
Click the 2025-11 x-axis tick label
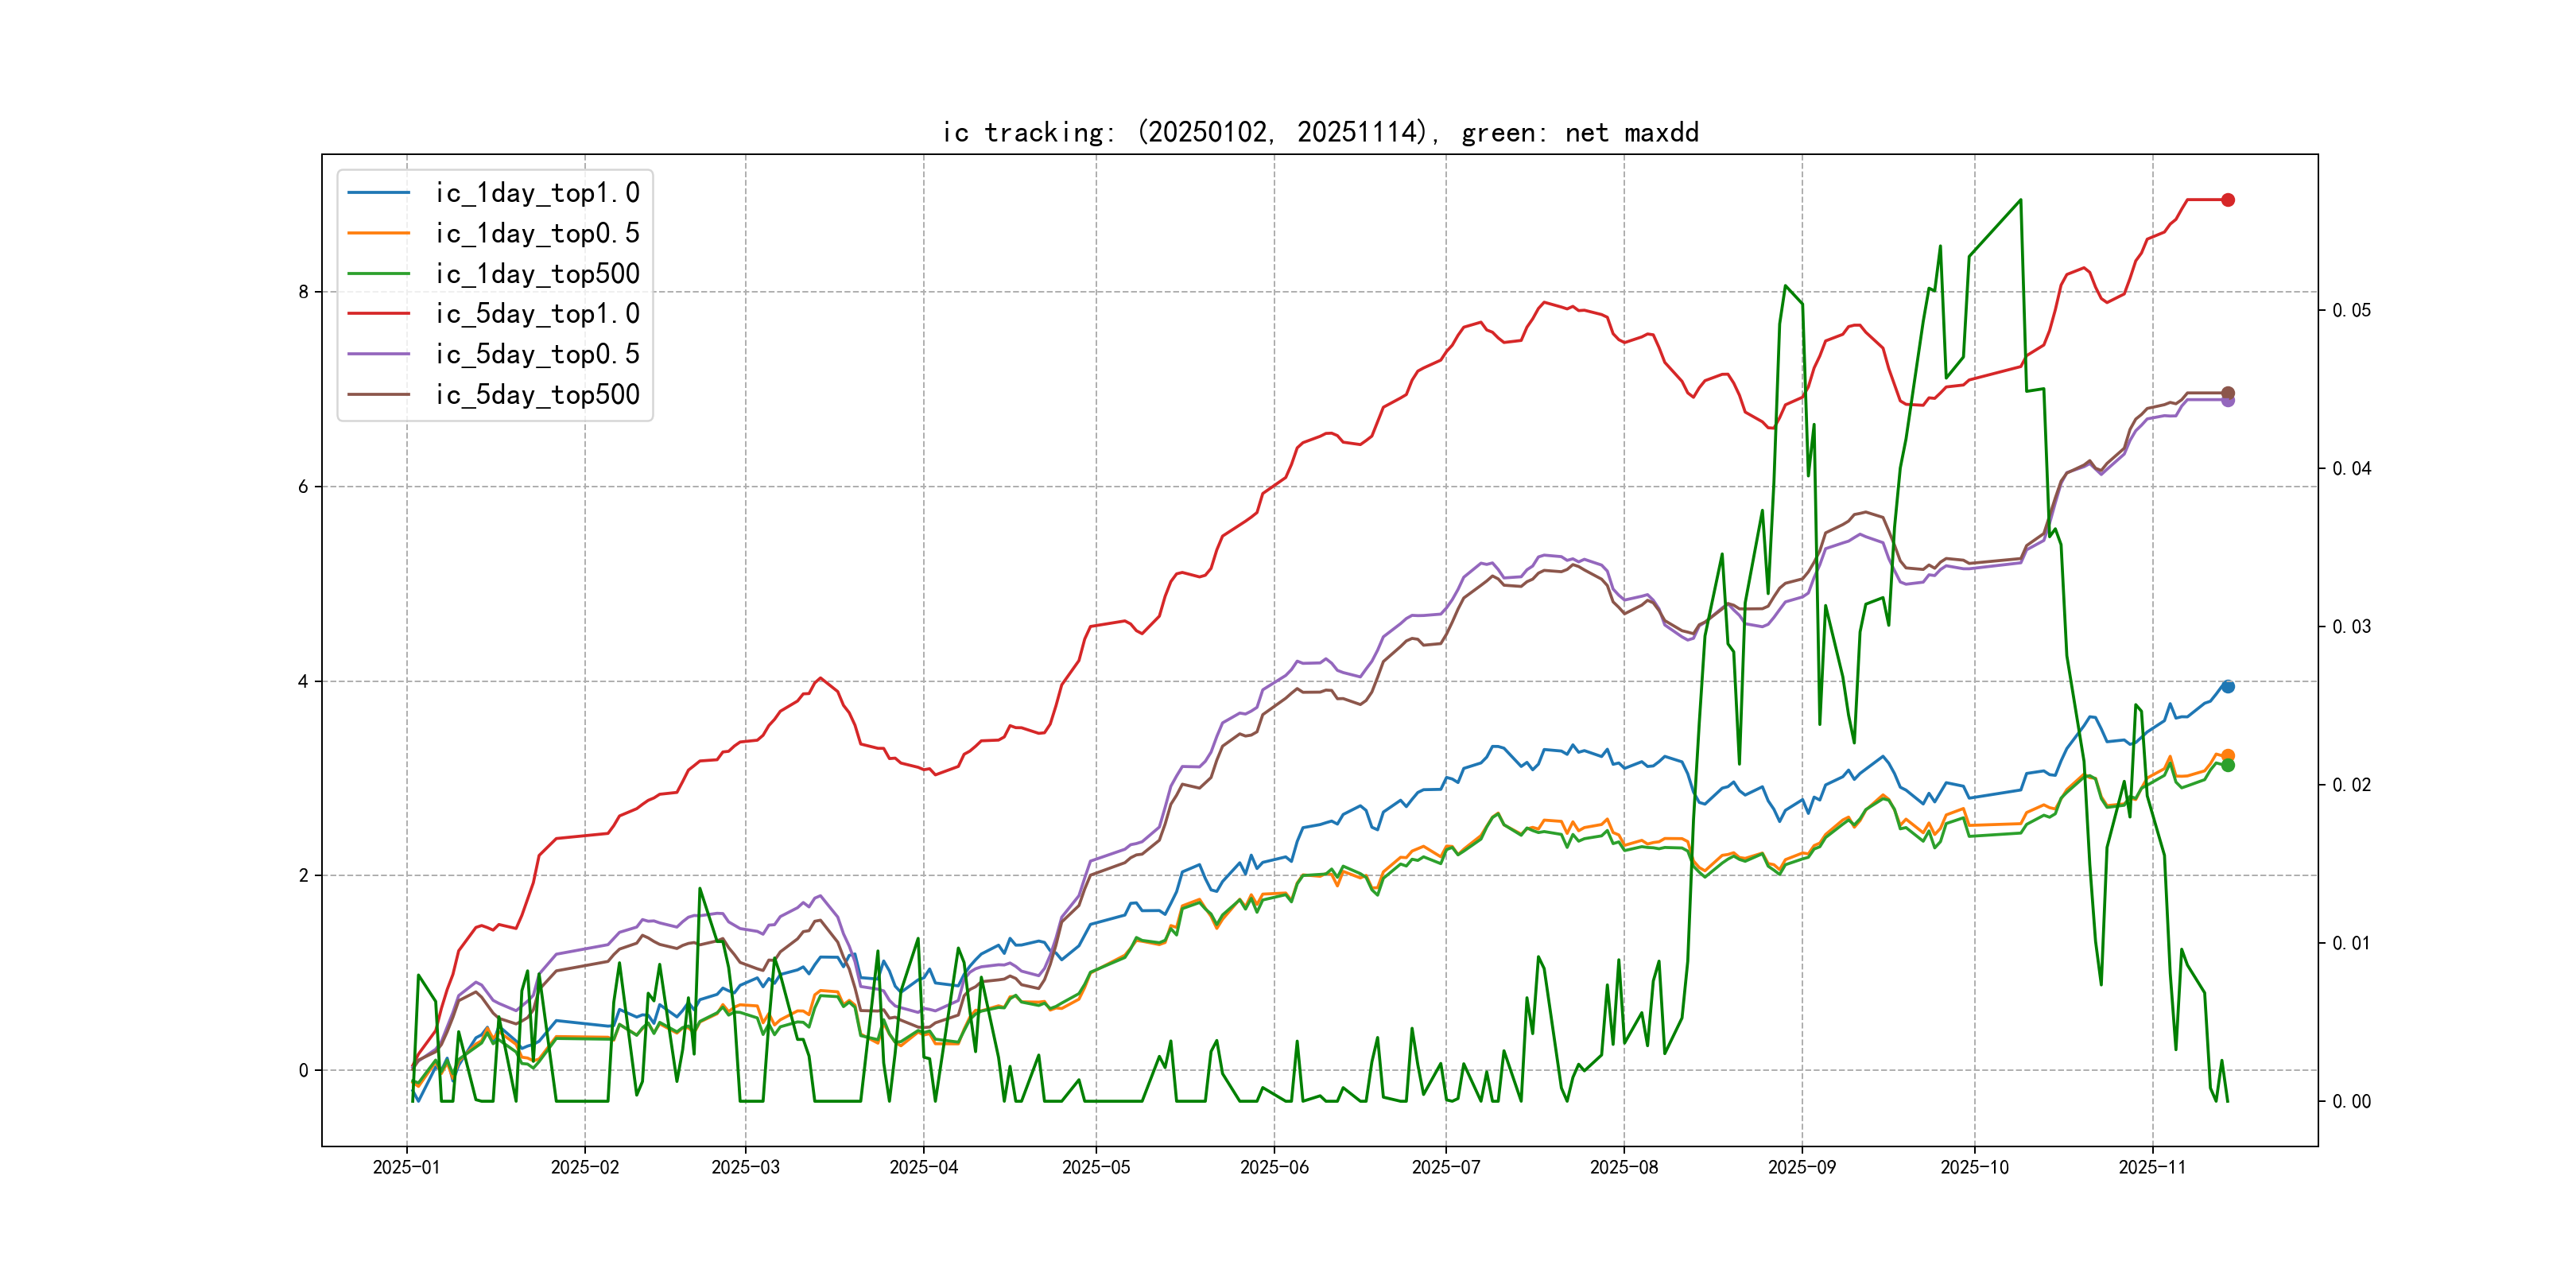point(2151,1167)
